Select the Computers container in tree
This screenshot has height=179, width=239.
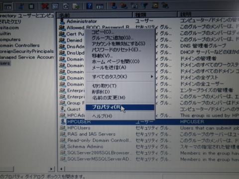10,40
